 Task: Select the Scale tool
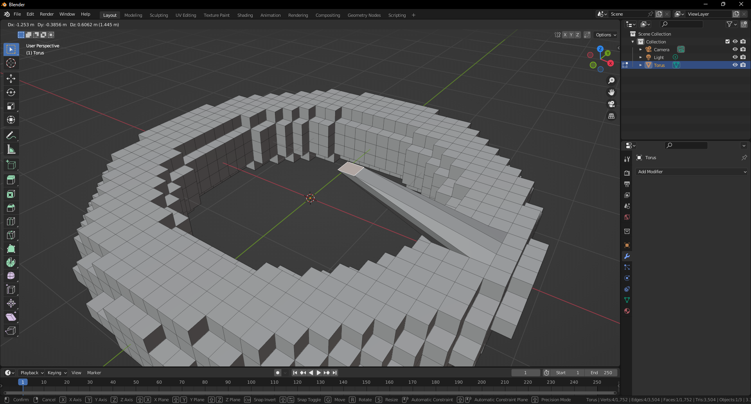tap(11, 106)
